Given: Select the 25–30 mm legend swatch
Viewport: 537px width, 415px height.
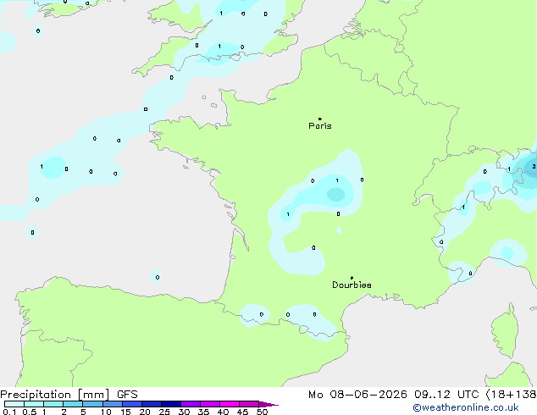Looking at the screenshot, I should click(x=170, y=404).
